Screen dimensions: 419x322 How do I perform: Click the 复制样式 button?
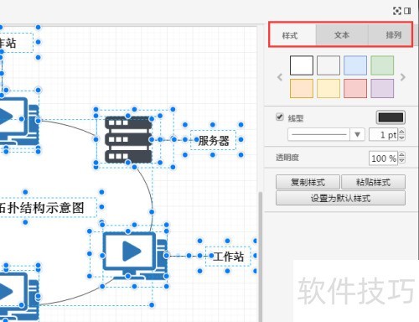point(308,182)
